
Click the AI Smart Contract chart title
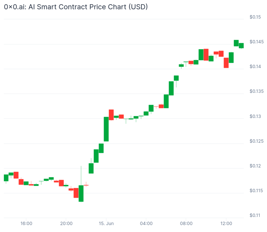tap(76, 7)
